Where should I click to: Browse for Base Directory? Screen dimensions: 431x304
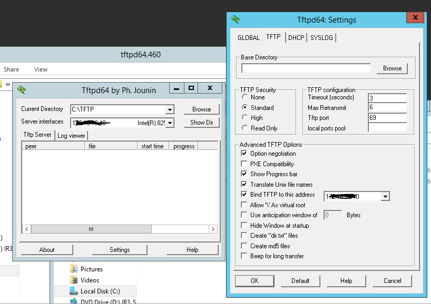click(x=392, y=68)
